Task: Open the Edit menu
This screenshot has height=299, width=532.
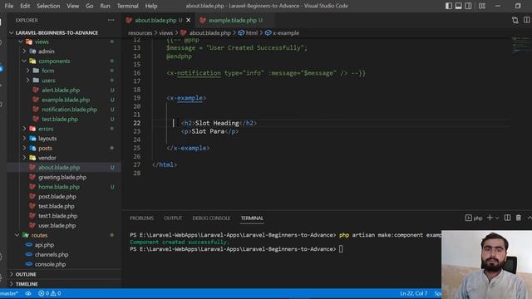Action: pyautogui.click(x=25, y=6)
